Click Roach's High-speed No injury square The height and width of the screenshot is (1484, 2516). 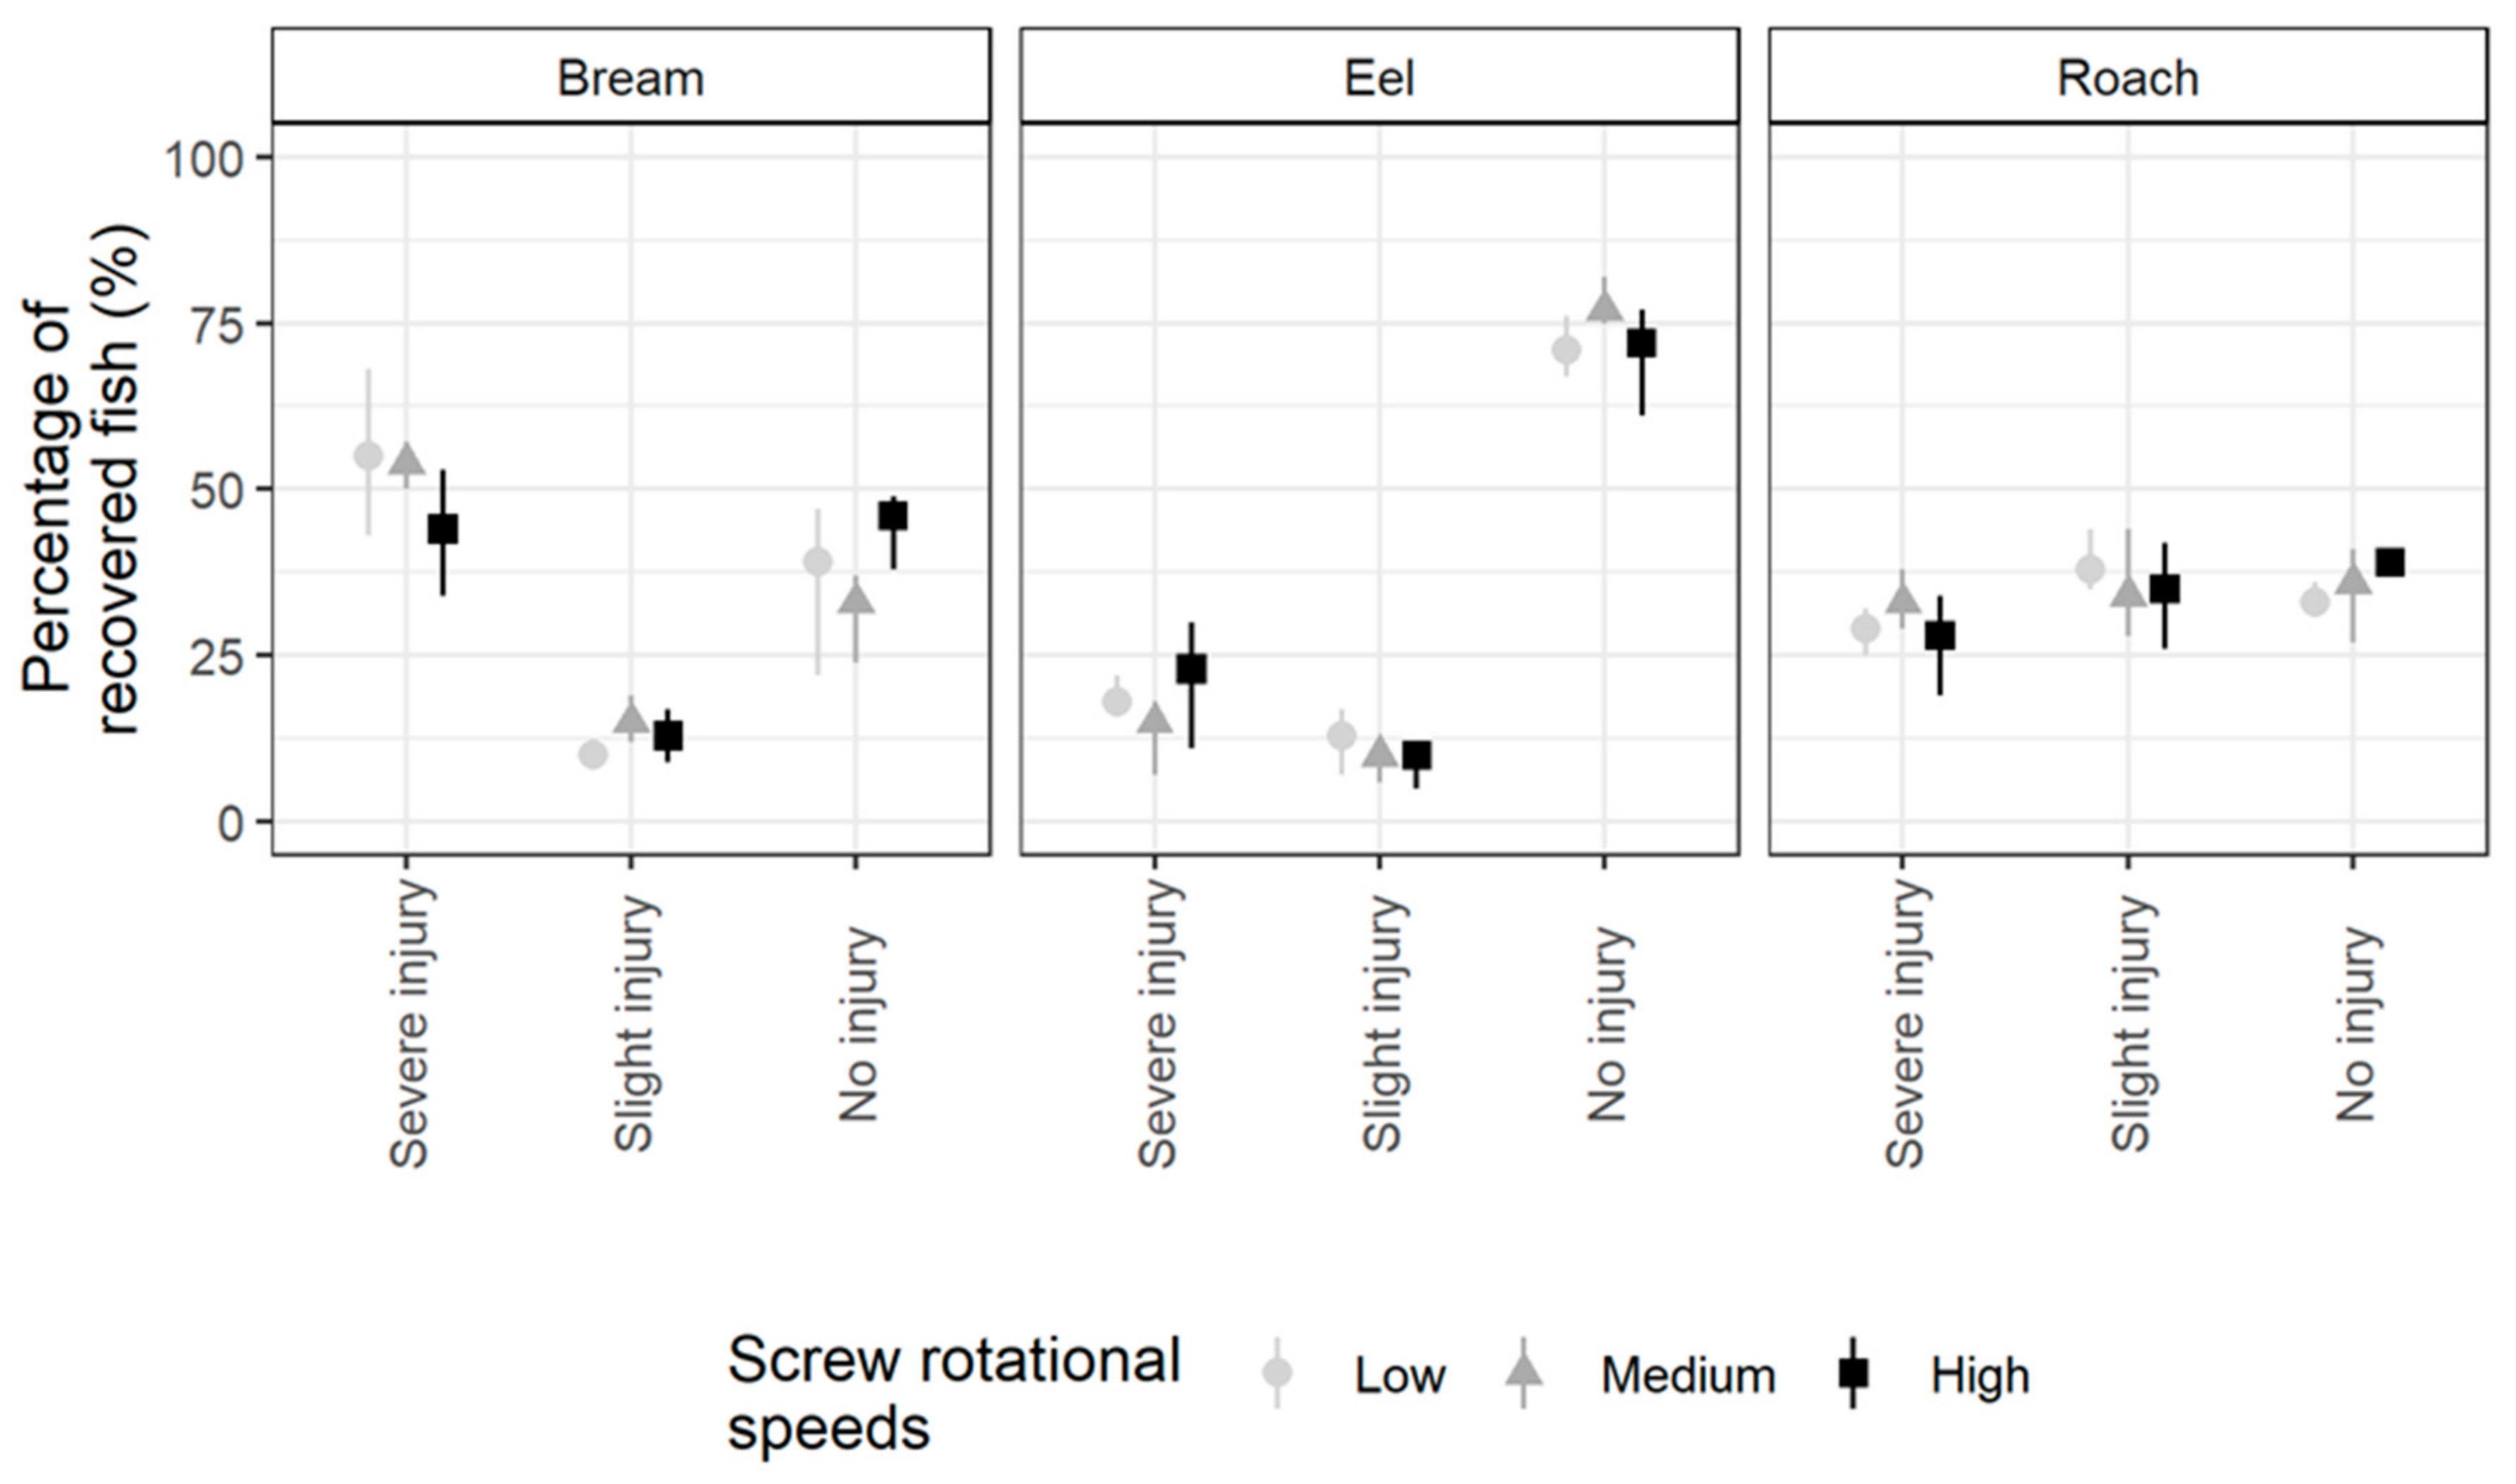(2390, 563)
